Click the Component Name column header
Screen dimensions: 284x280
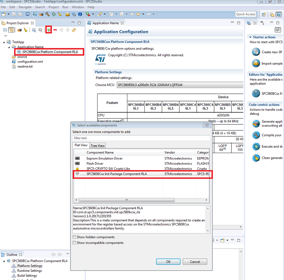pos(124,152)
